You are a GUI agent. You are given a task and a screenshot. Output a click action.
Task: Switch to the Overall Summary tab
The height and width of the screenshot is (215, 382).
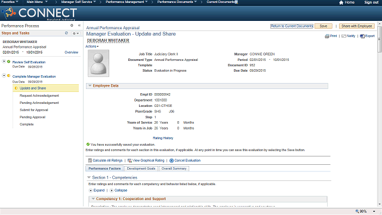pyautogui.click(x=174, y=168)
